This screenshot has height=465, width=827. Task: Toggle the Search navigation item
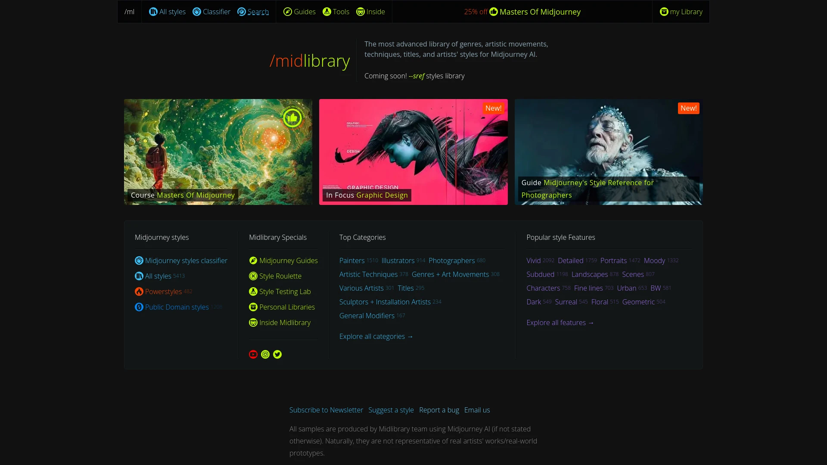coord(253,11)
